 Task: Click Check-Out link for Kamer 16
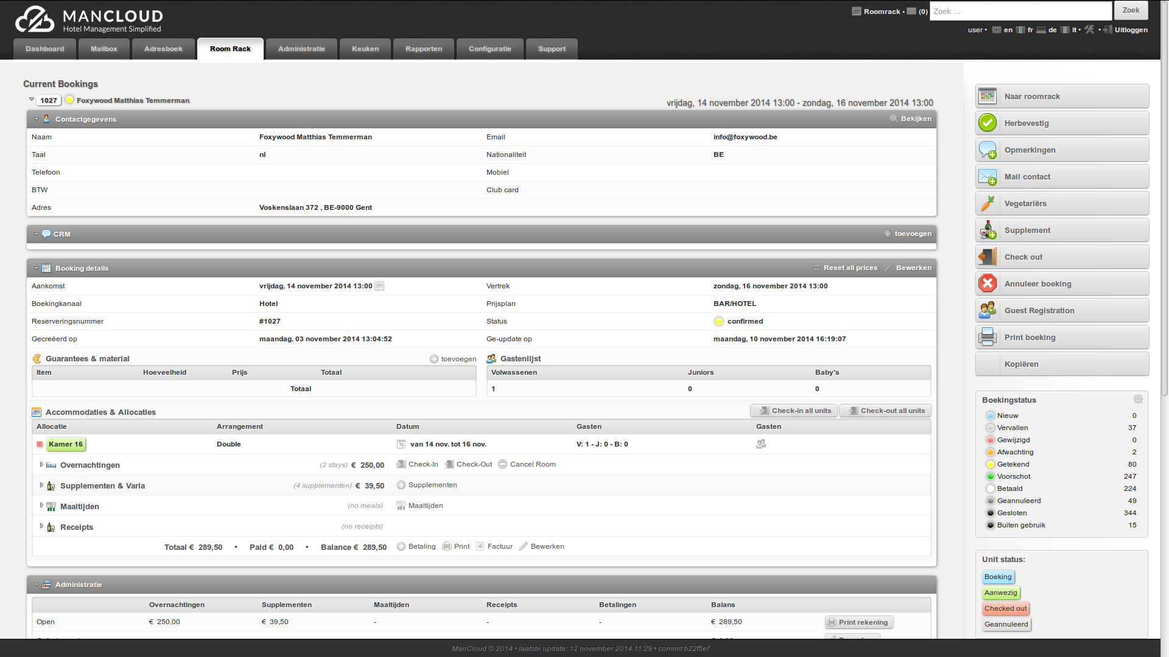[468, 464]
